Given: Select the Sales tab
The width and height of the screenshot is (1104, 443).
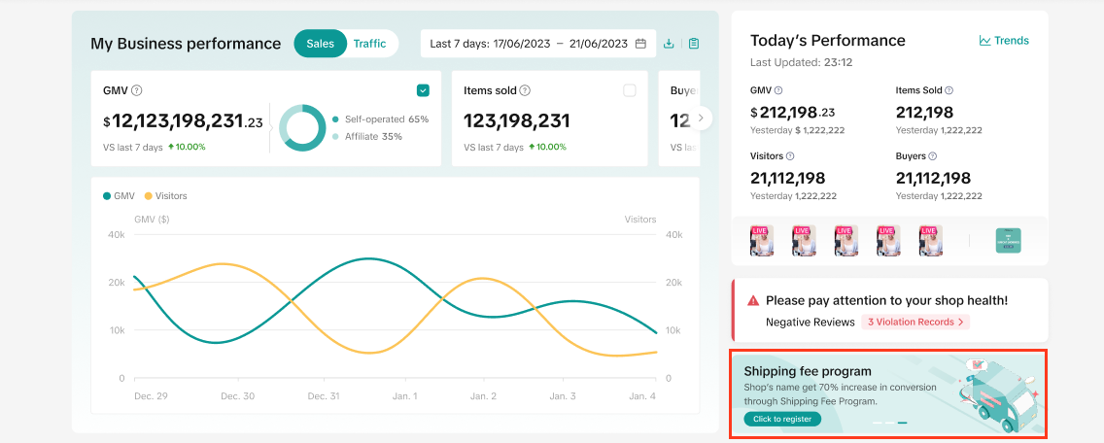Looking at the screenshot, I should (320, 44).
